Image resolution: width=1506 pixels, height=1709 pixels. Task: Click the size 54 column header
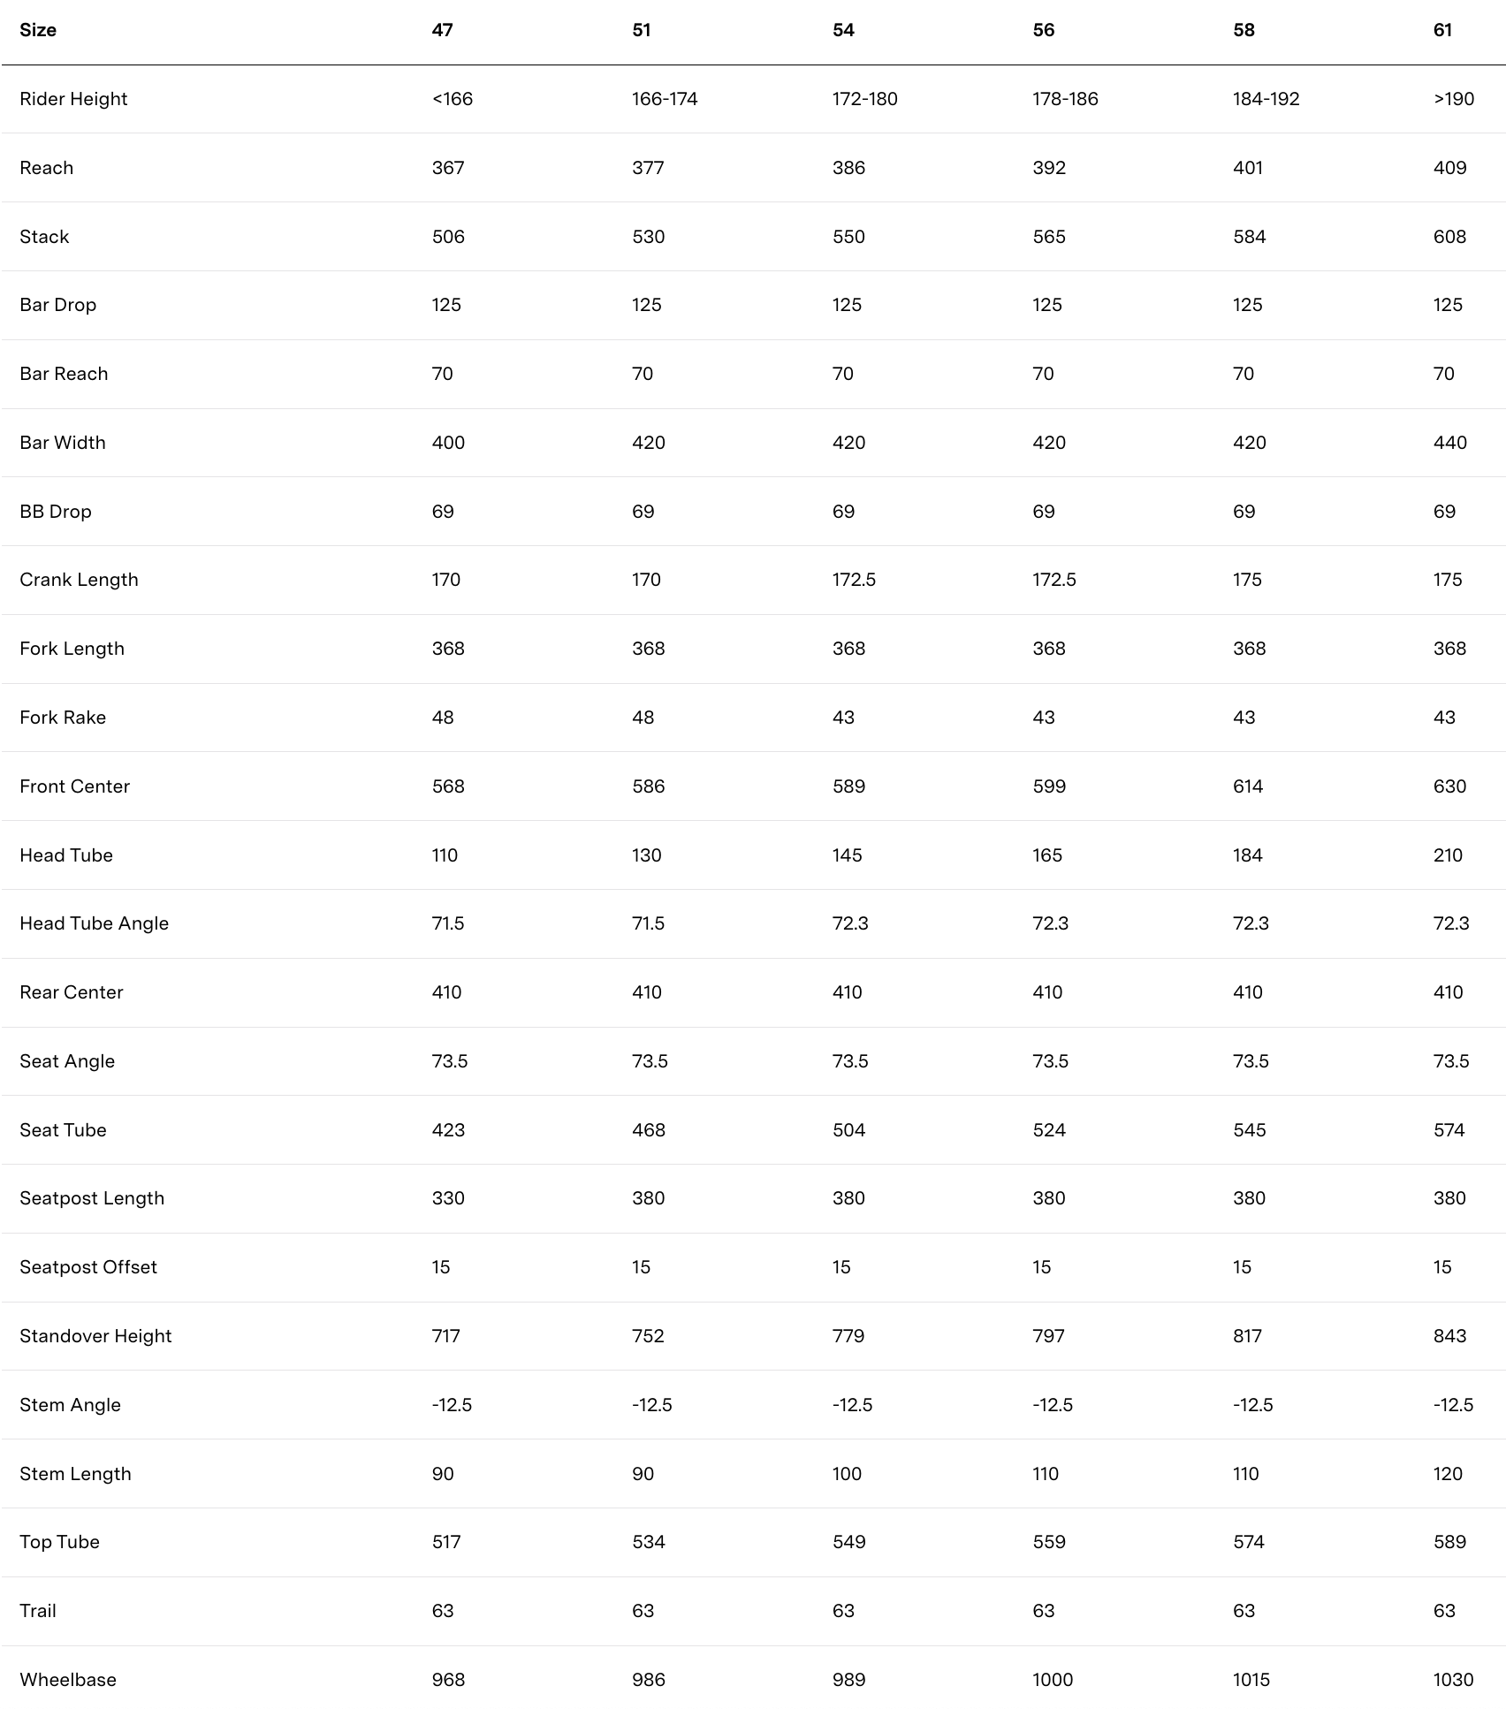[x=843, y=30]
